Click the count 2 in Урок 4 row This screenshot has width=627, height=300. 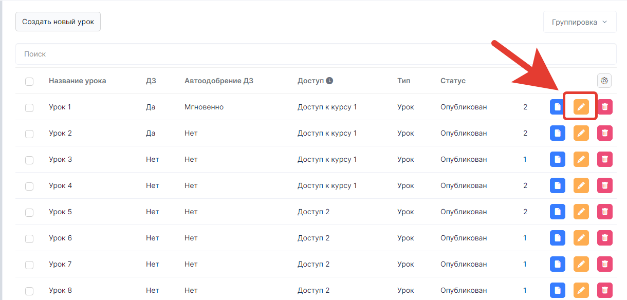[525, 185]
